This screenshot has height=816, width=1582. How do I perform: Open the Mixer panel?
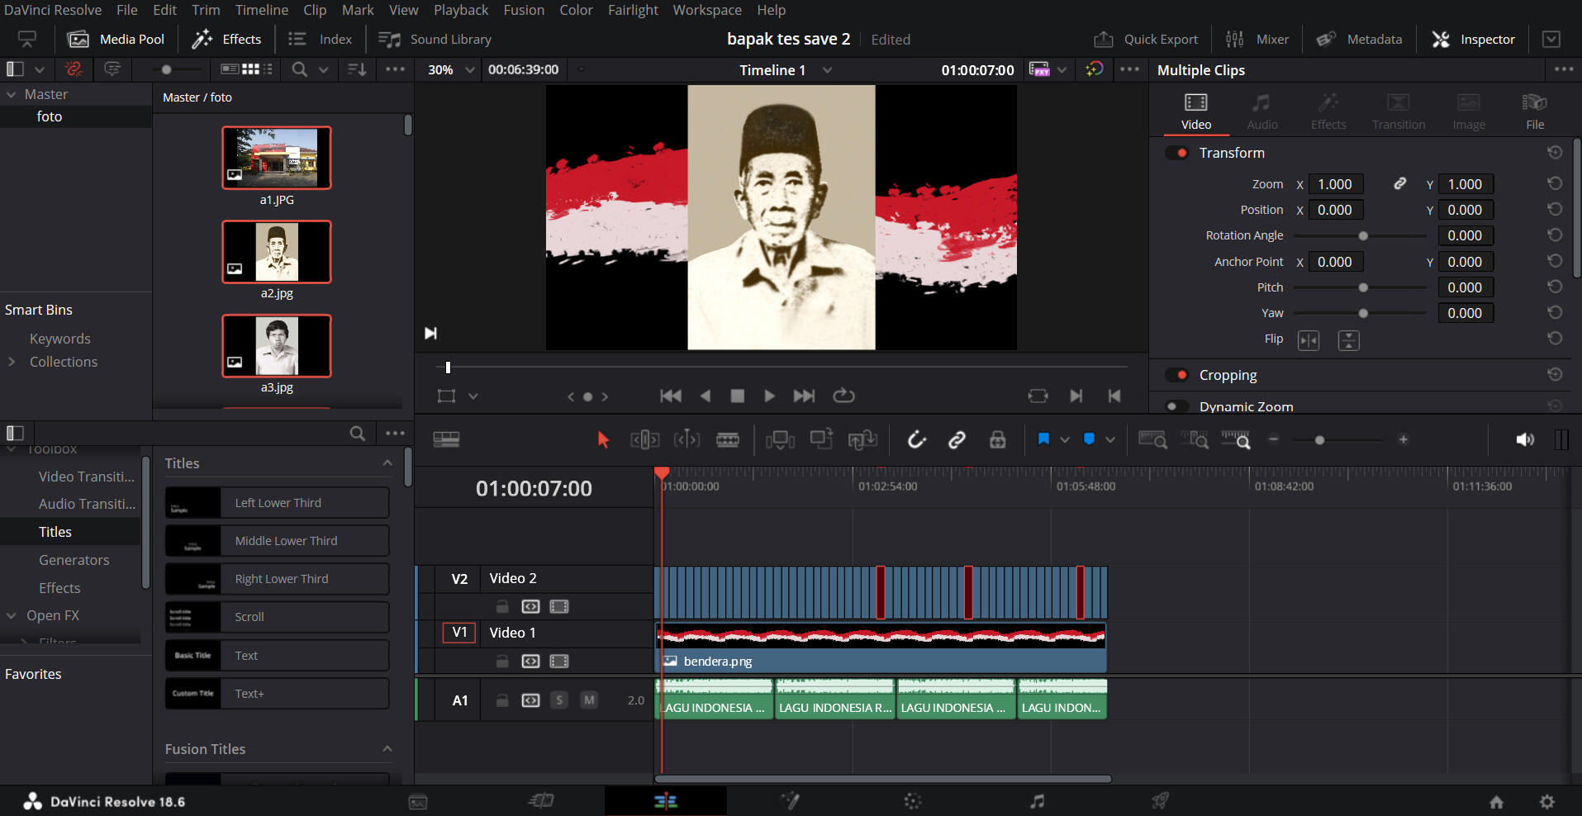point(1257,39)
